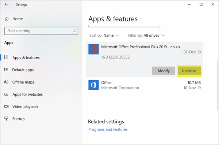219x145 pixels.
Task: Click the Apps for websites icon
Action: click(x=6, y=94)
